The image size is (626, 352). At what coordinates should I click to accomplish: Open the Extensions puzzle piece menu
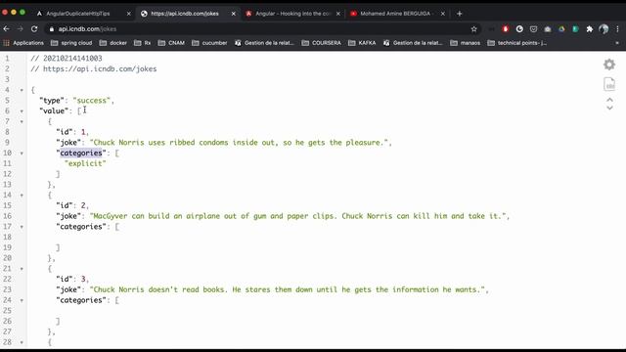point(589,29)
